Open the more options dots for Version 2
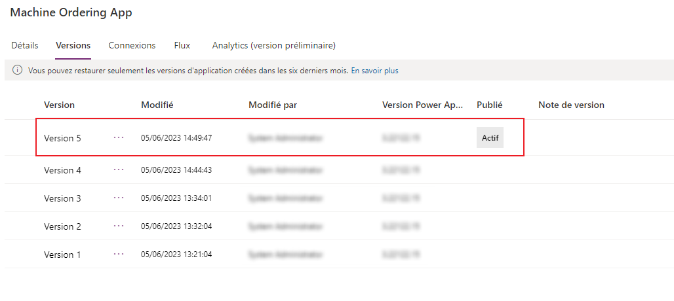 coord(119,226)
